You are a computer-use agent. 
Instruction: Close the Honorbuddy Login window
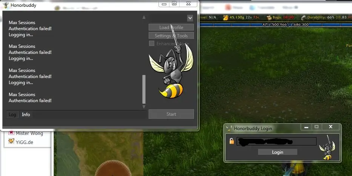click(330, 127)
